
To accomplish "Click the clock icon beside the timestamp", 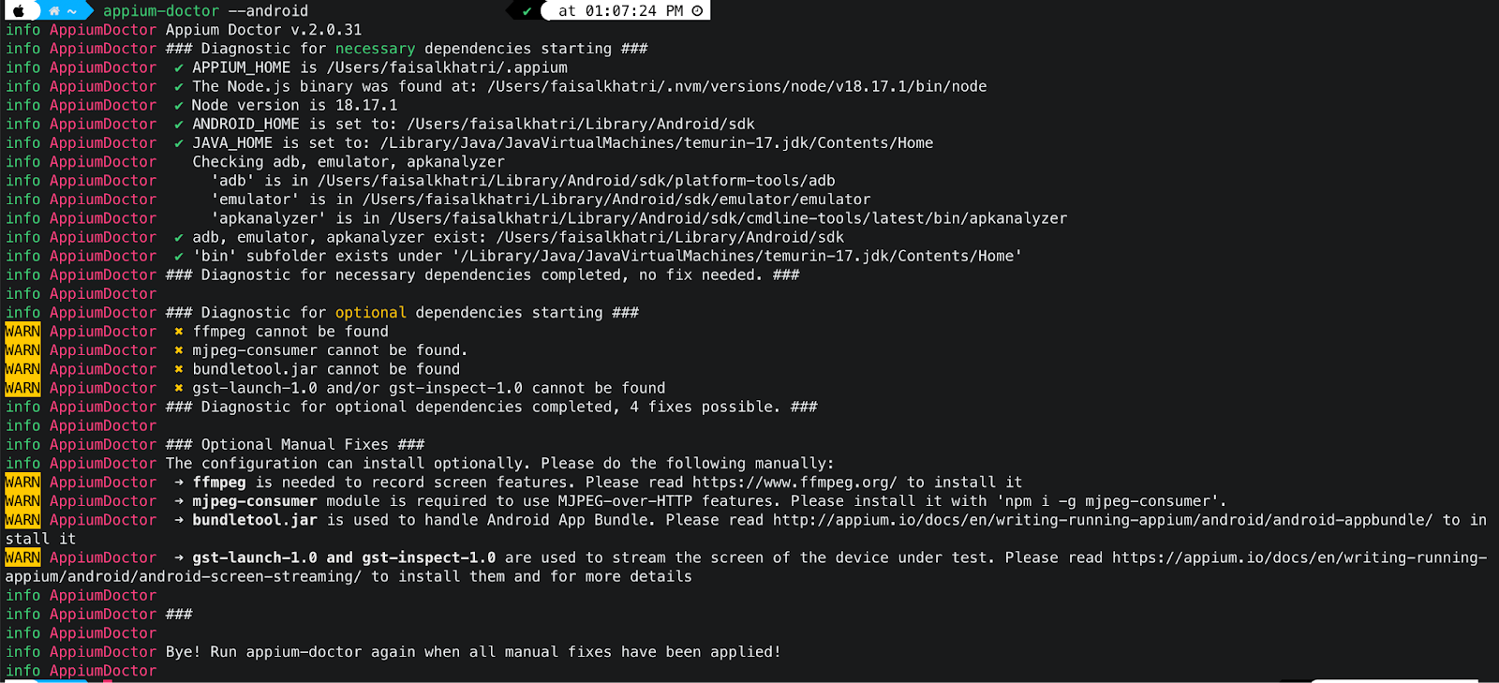I will (697, 11).
